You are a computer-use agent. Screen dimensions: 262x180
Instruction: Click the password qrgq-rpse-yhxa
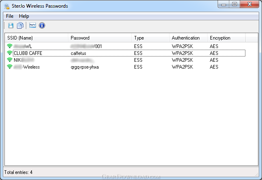coord(84,67)
